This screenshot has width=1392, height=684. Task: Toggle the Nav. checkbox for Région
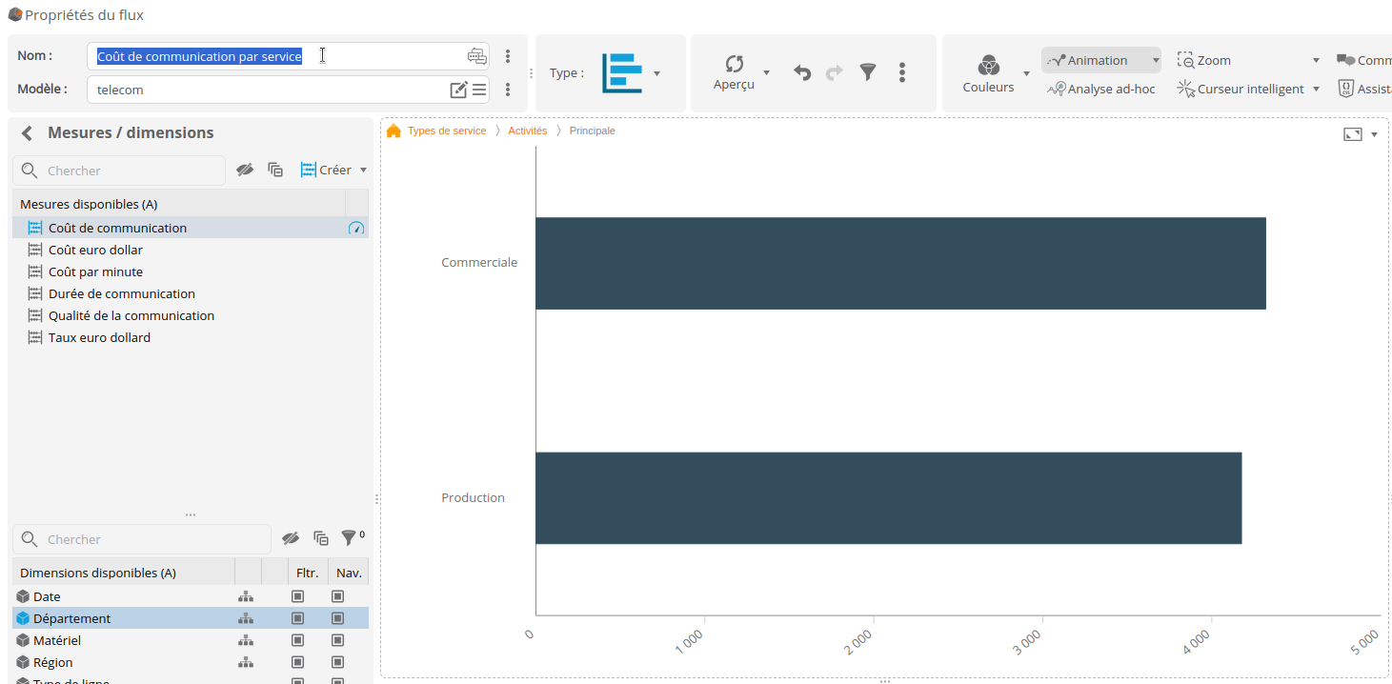click(337, 663)
